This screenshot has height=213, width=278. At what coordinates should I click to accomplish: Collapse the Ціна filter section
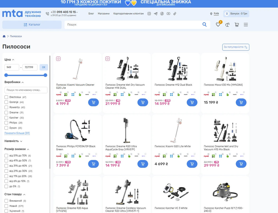coord(9,60)
